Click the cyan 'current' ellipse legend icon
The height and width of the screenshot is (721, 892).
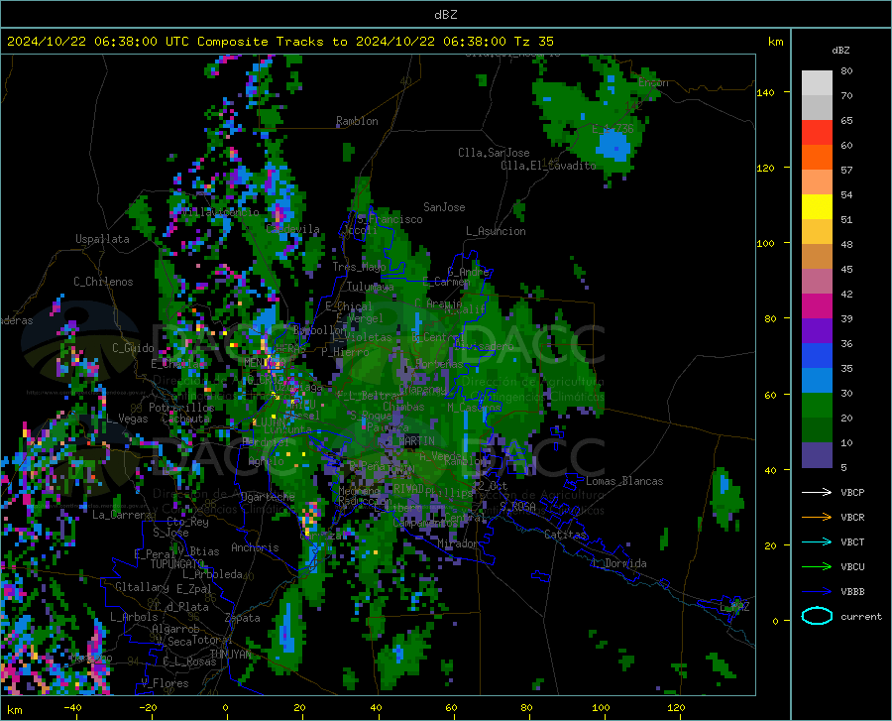pos(817,616)
